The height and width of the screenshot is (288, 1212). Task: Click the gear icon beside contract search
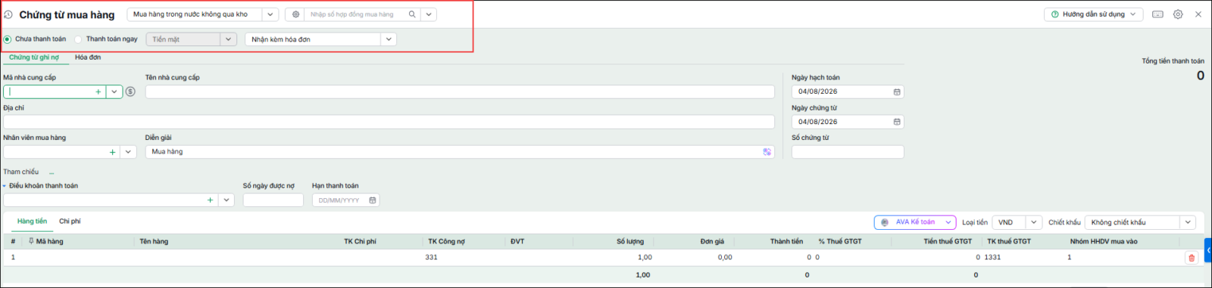295,14
